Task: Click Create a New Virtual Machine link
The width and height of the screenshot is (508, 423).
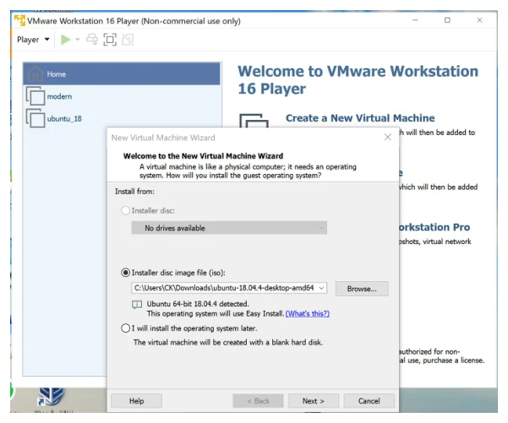Action: (x=360, y=118)
